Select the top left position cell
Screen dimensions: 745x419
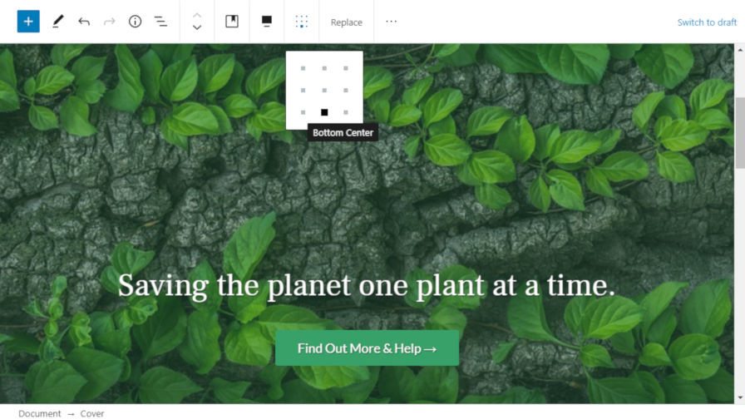[x=303, y=68]
